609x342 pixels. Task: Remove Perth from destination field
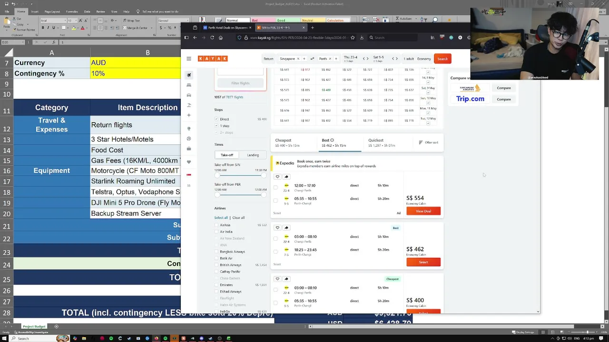click(330, 59)
